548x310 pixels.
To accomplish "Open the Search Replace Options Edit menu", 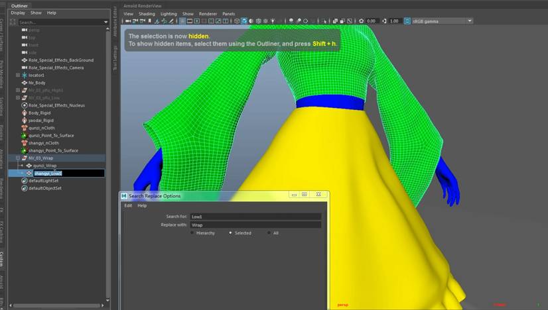I will [x=128, y=205].
